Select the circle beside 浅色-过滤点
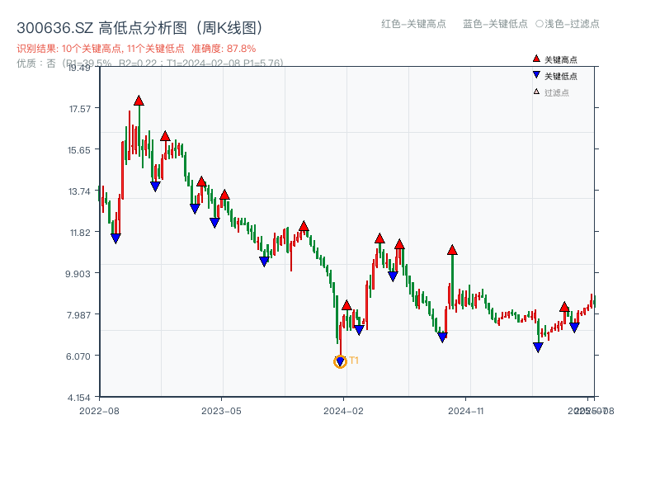The width and height of the screenshot is (660, 495). tap(539, 24)
